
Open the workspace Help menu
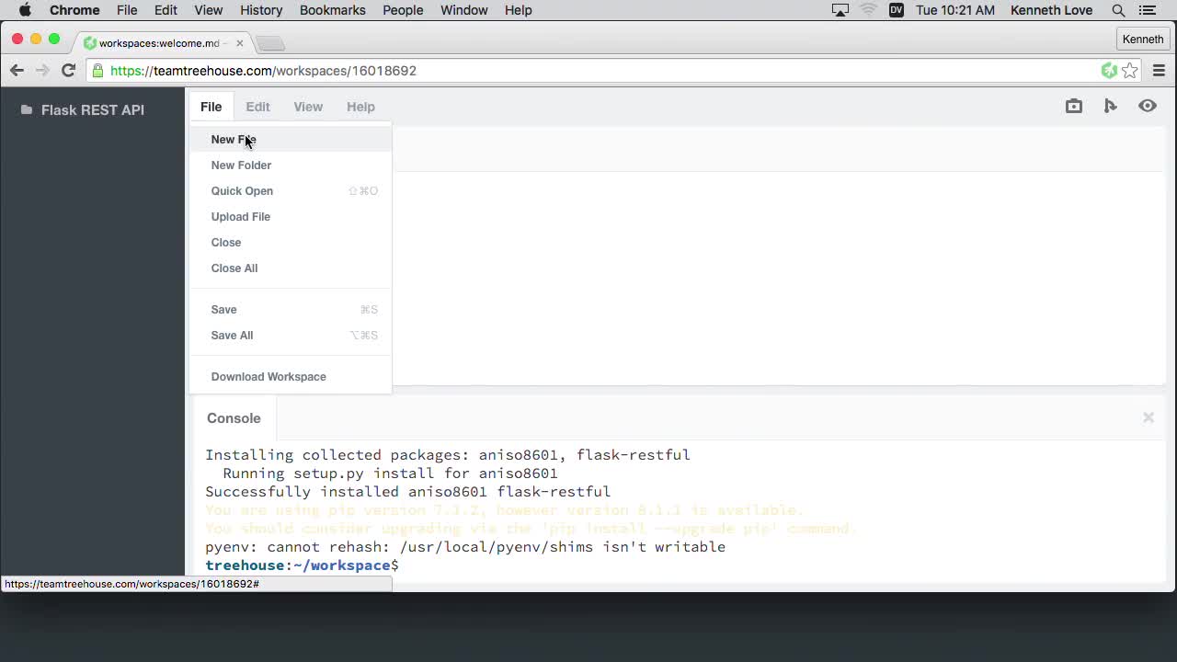coord(360,107)
